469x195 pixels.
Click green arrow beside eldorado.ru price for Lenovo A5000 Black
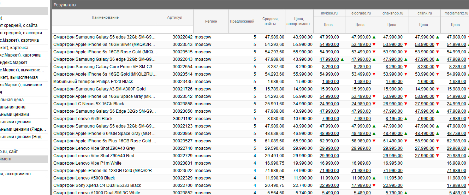374,178
